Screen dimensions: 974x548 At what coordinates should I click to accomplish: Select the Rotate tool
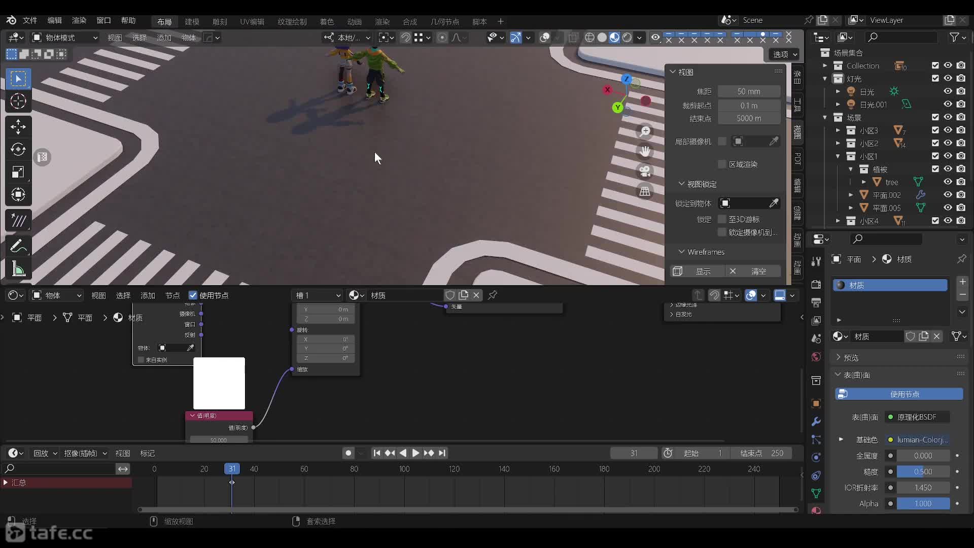coord(18,149)
